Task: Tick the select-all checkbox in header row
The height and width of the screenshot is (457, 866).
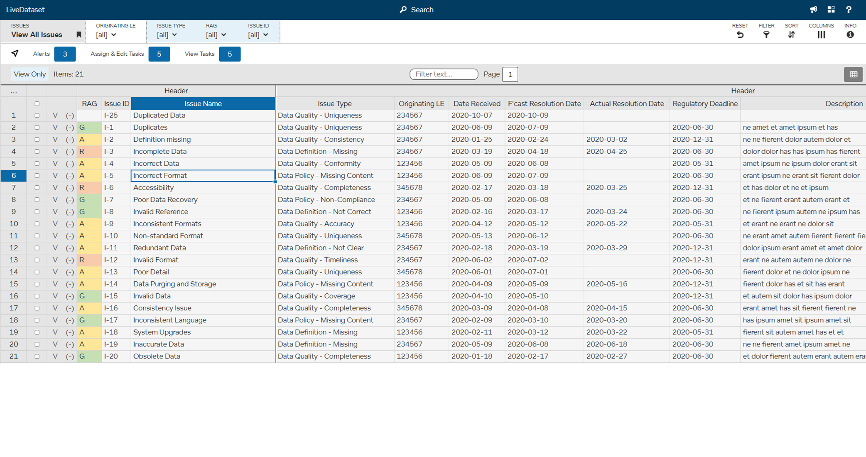Action: pyautogui.click(x=37, y=104)
